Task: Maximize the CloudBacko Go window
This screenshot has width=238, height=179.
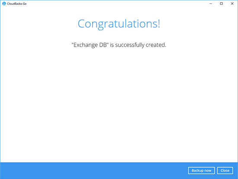Action: pos(221,3)
